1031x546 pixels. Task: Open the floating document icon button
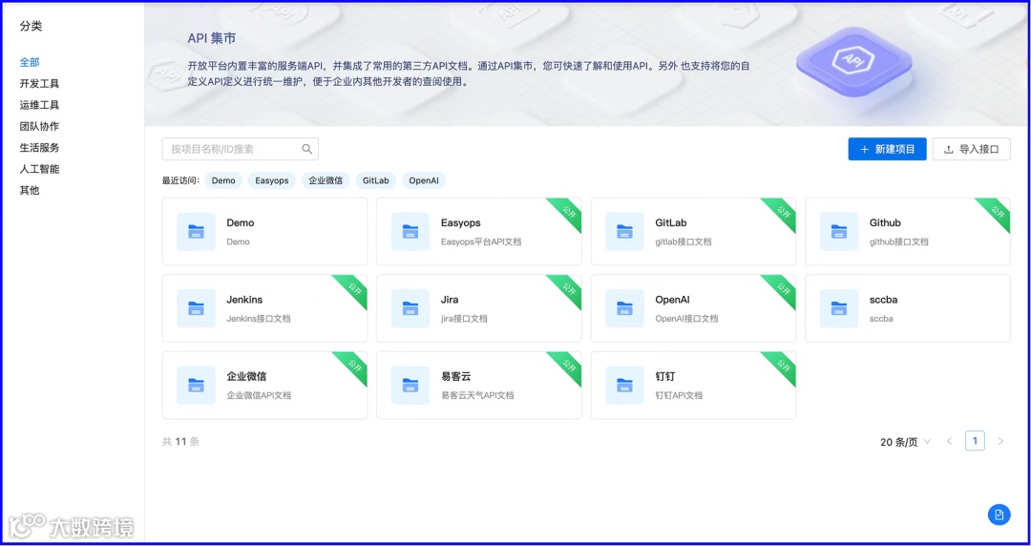coord(999,514)
